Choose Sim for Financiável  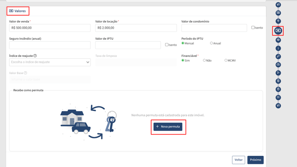tap(183, 60)
